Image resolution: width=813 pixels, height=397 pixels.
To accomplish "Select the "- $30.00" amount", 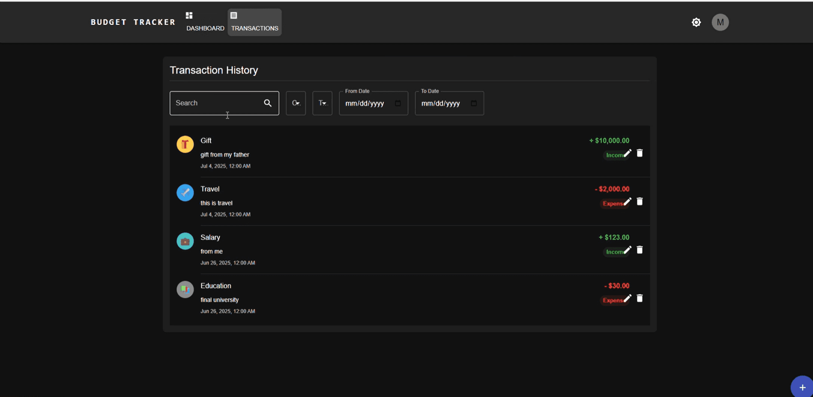I will pos(617,286).
